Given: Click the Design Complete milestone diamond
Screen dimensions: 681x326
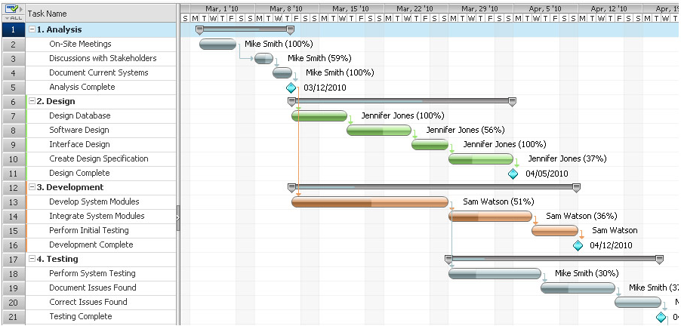Looking at the screenshot, I should tap(513, 174).
